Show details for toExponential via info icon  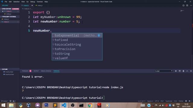coord(99,35)
